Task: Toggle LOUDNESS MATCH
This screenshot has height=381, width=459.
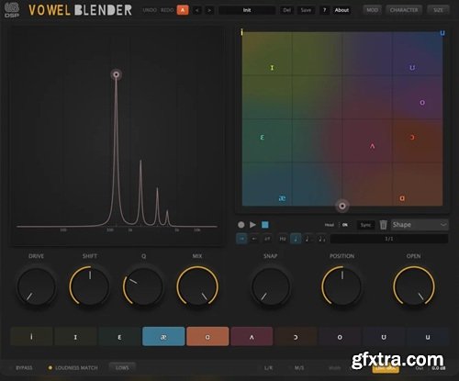Action: (x=73, y=367)
